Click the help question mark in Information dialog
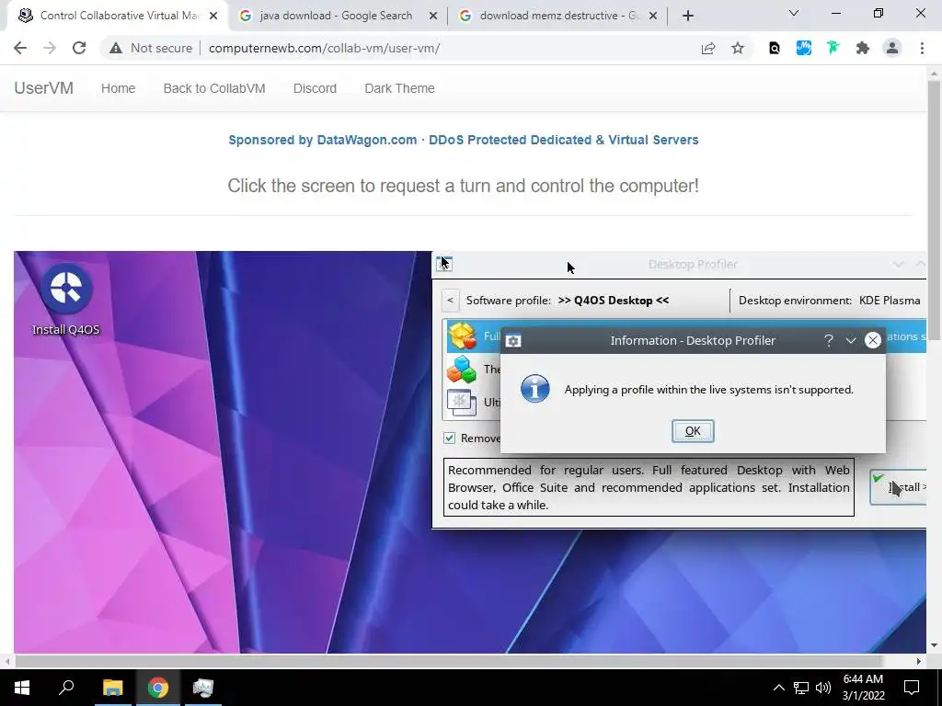 point(829,340)
